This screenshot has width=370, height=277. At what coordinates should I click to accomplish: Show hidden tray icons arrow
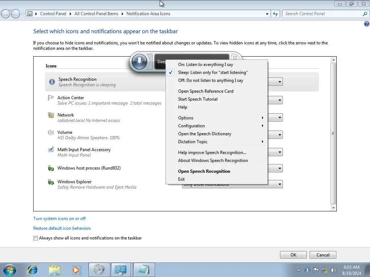pyautogui.click(x=298, y=270)
